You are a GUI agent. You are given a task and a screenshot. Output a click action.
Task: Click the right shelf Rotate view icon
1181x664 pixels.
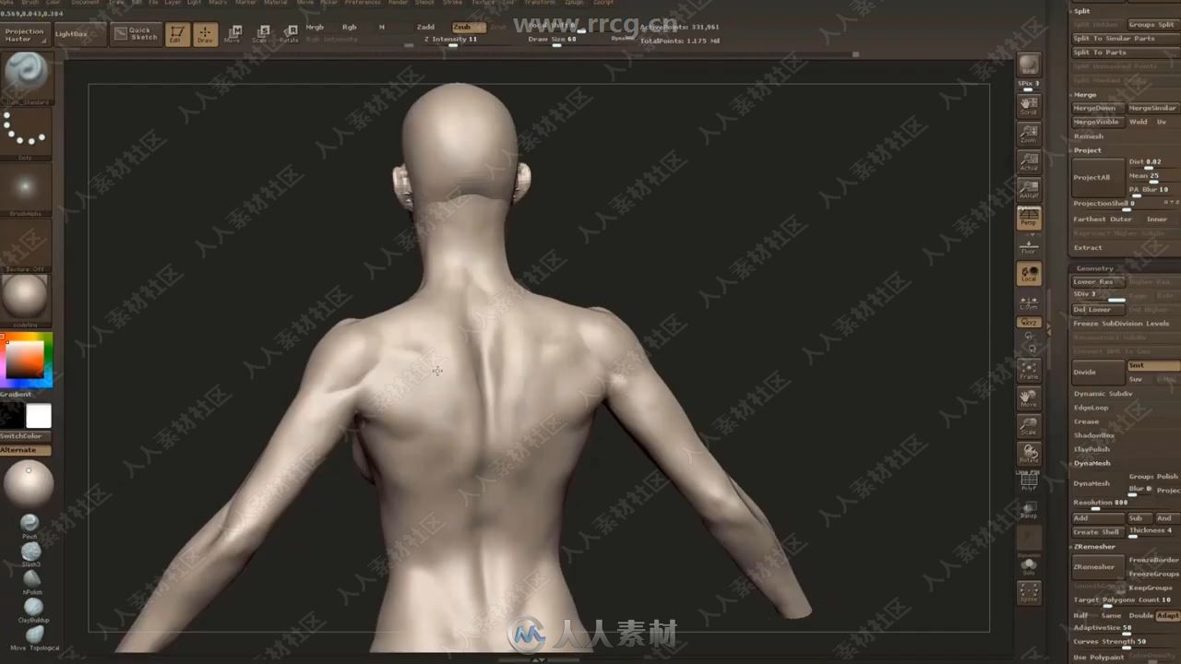1029,455
